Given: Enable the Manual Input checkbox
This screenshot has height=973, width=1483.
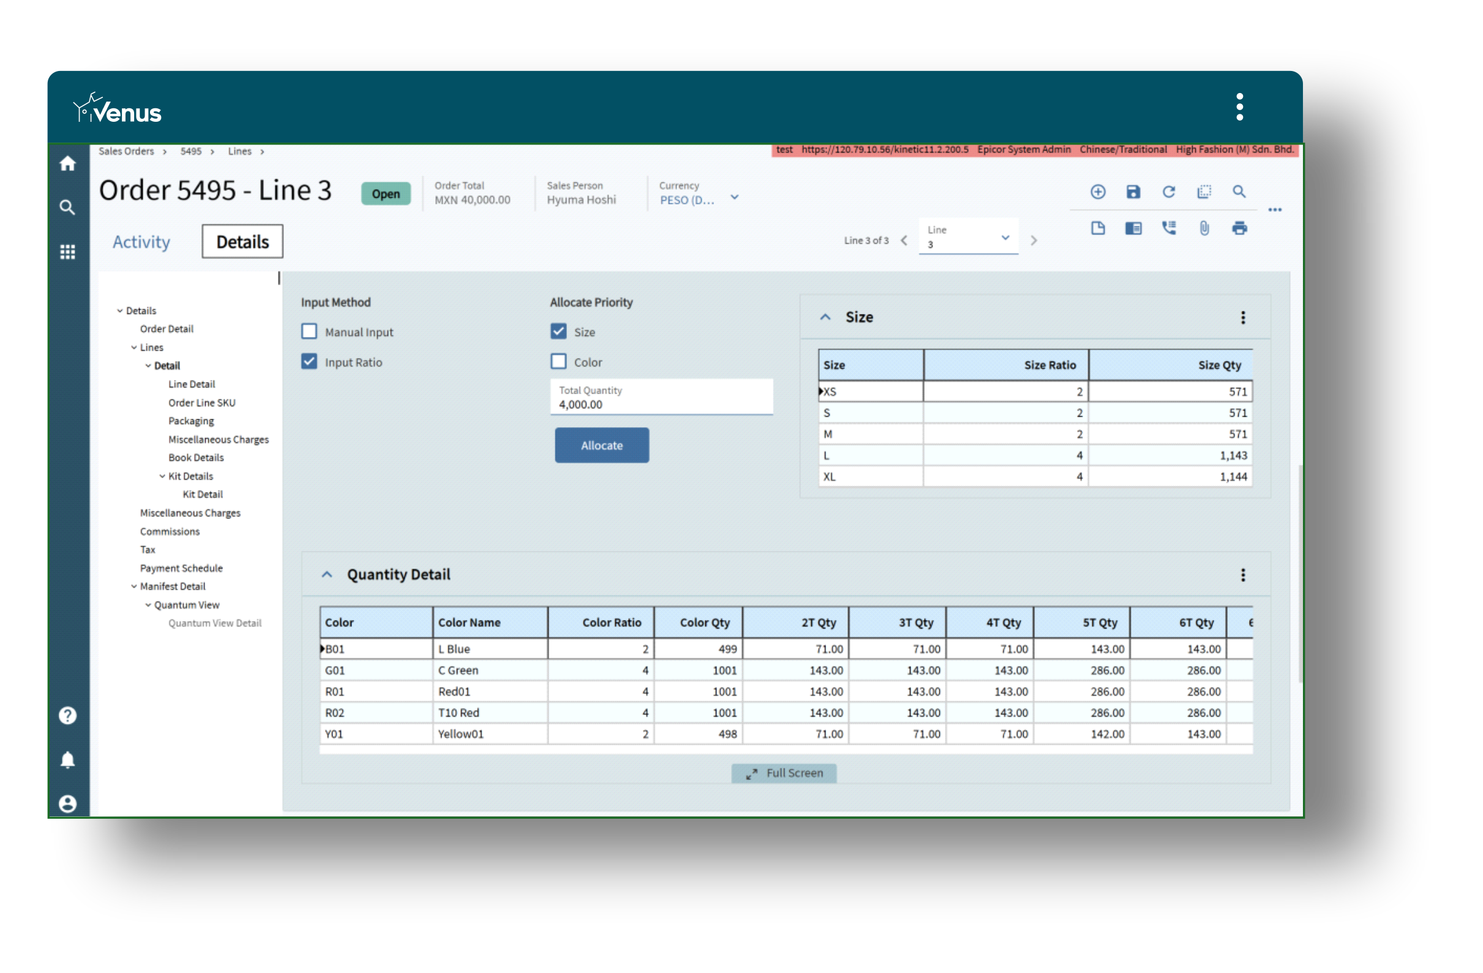Looking at the screenshot, I should 309,332.
